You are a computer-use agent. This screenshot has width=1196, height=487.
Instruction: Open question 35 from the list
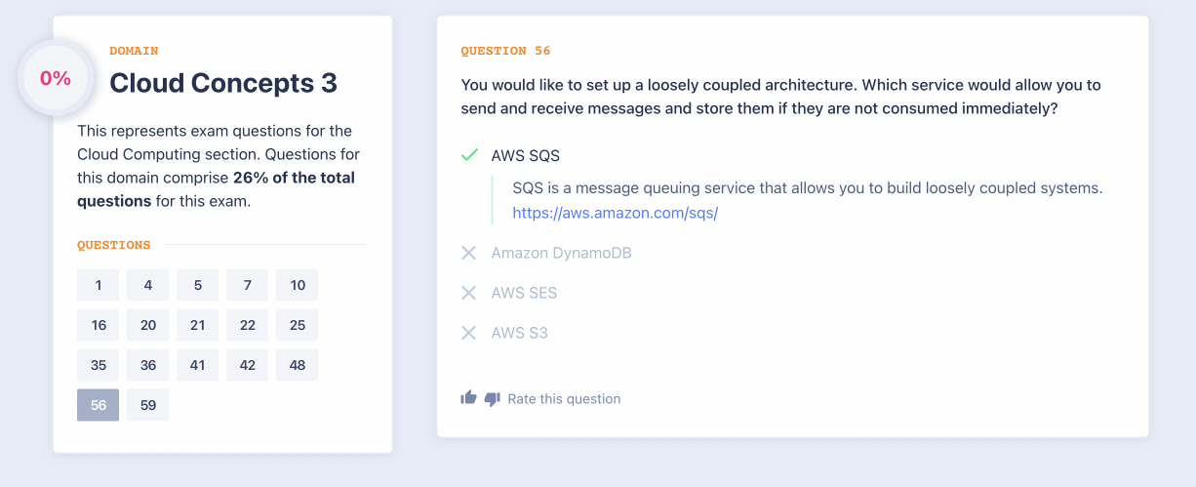pos(99,365)
